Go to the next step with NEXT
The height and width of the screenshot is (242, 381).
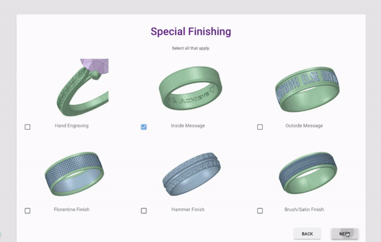345,234
